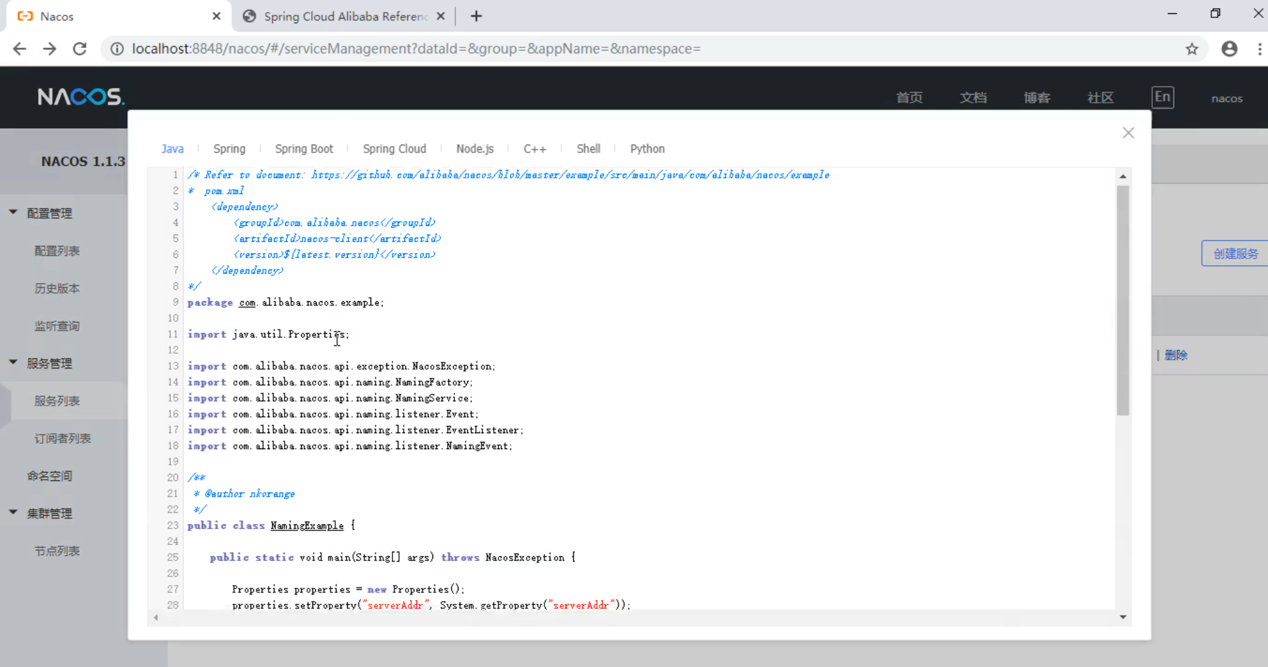The height and width of the screenshot is (667, 1268).
Task: Open the 社区 header link
Action: pyautogui.click(x=1101, y=98)
